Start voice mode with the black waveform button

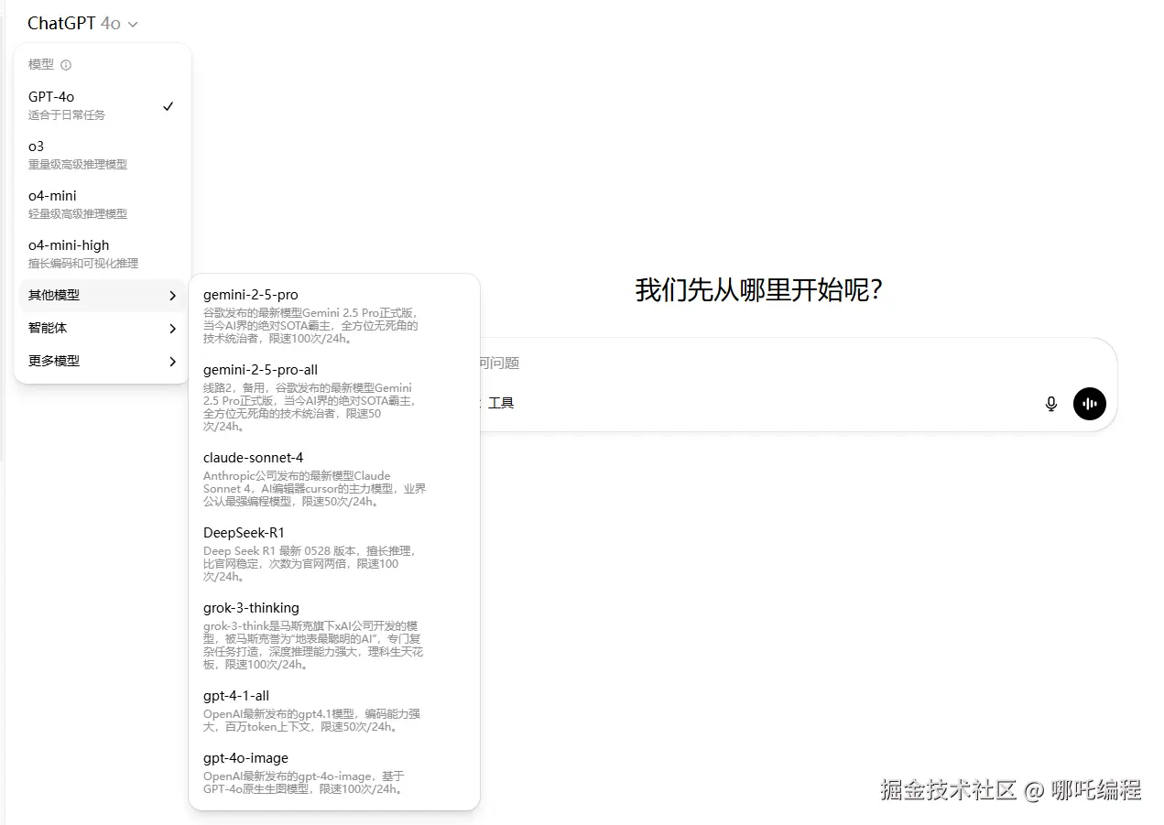pyautogui.click(x=1090, y=404)
